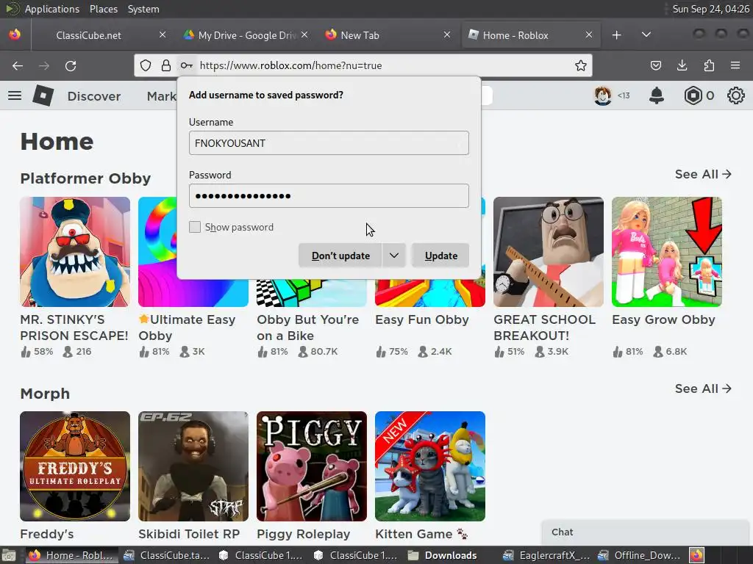Open the avatar profile icon
The width and height of the screenshot is (753, 564).
[603, 95]
